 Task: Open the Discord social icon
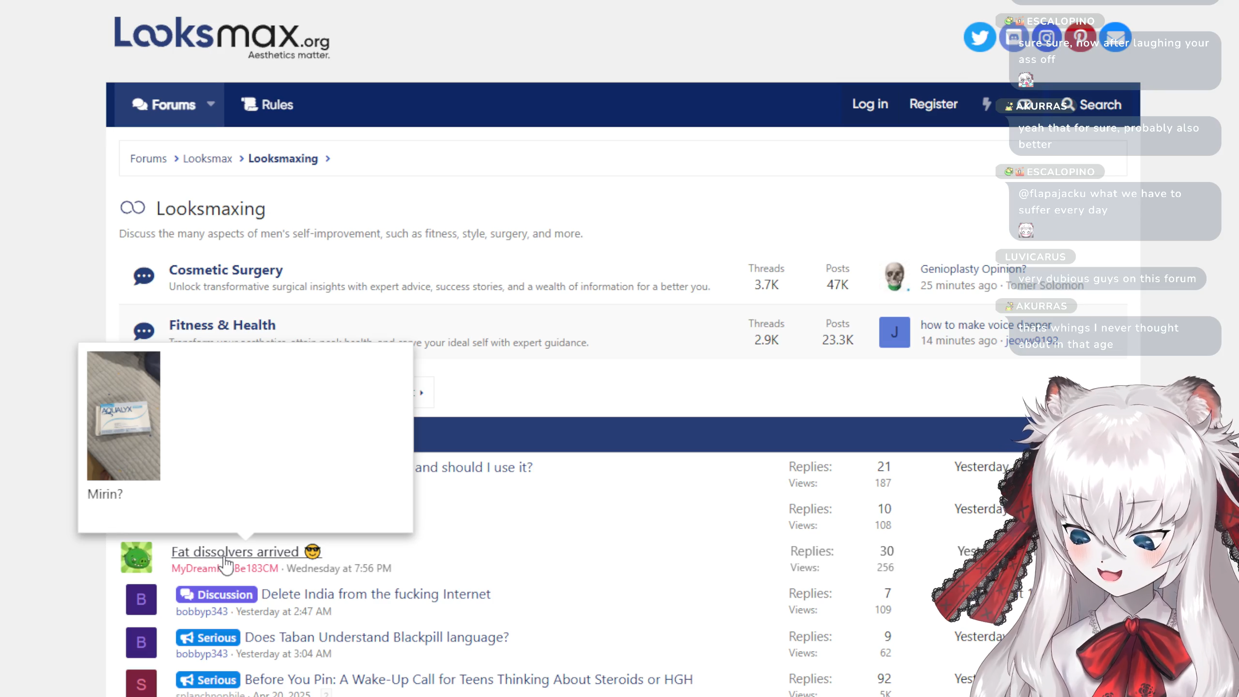[x=1013, y=37]
